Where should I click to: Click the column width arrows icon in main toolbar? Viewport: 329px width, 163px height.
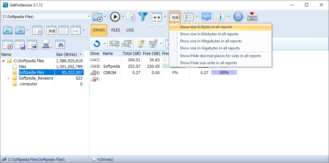(157, 17)
